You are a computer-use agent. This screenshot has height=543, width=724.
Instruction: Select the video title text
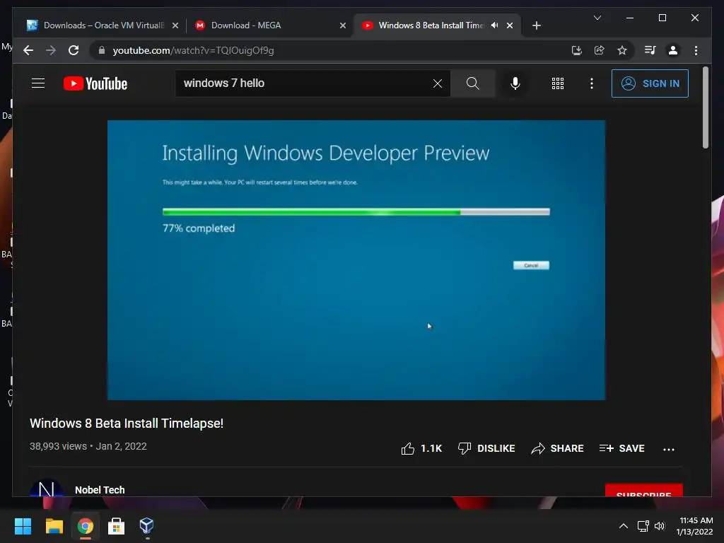[127, 424]
